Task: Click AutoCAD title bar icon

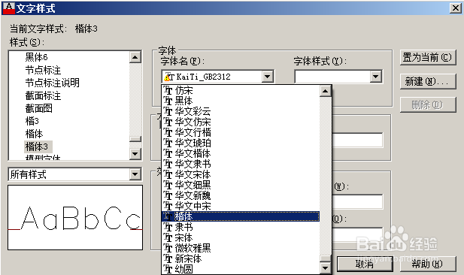Action: coord(8,8)
